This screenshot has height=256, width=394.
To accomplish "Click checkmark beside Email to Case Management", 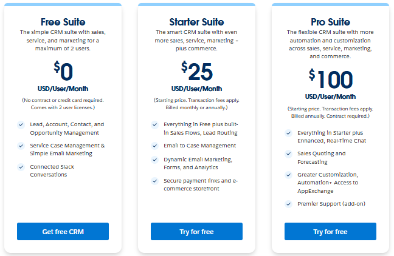I will point(155,146).
